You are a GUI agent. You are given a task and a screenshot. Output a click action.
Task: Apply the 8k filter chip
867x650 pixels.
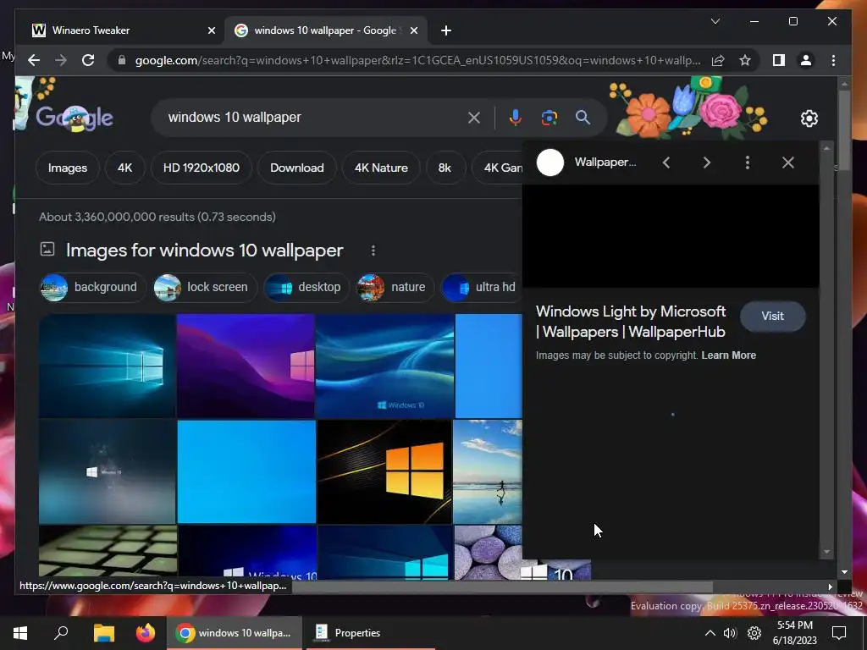point(445,168)
